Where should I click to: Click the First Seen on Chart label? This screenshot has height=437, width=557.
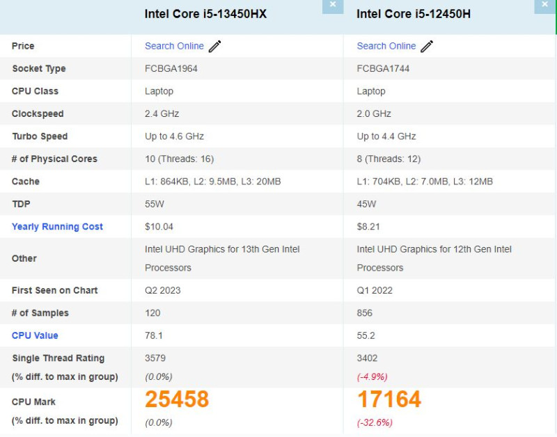click(54, 290)
